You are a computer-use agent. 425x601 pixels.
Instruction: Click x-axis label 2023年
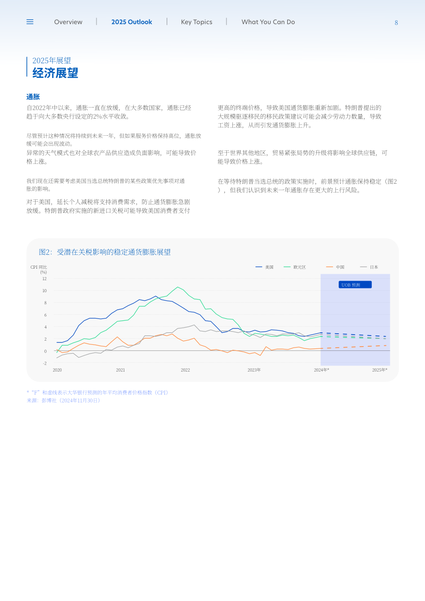(x=254, y=370)
